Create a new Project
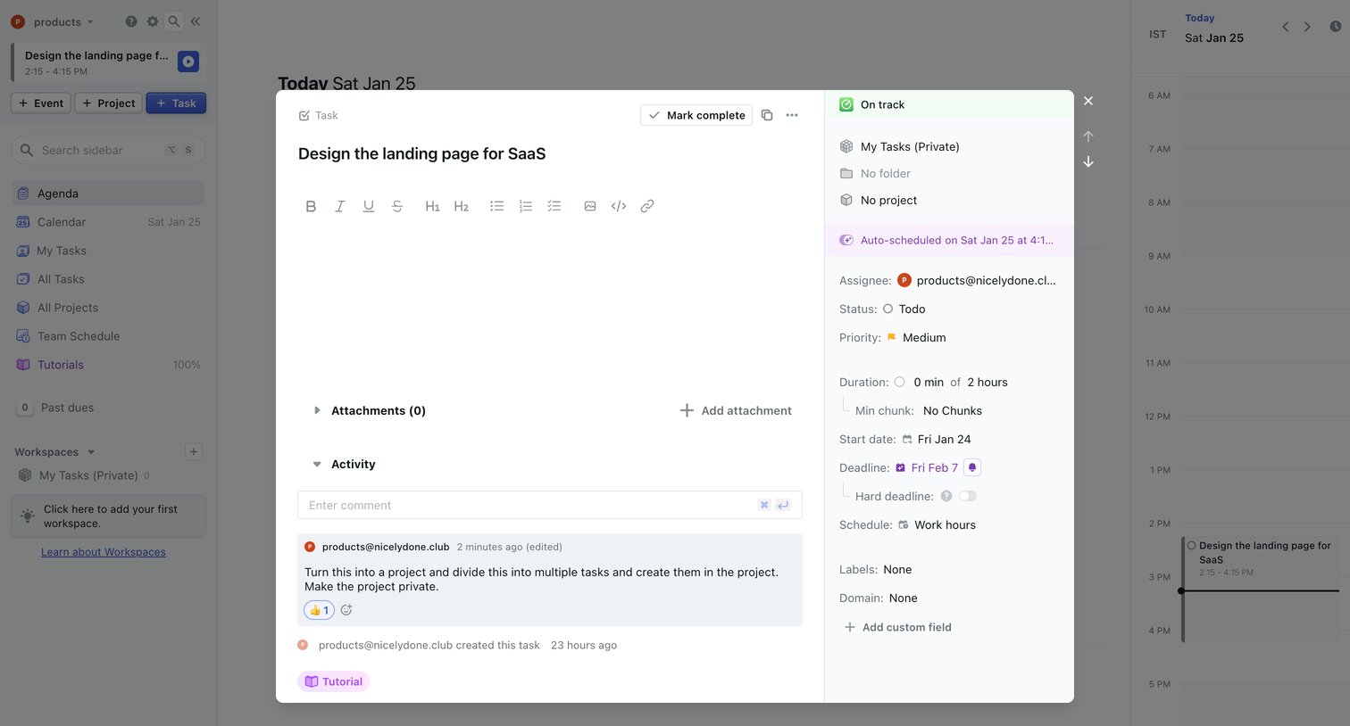The height and width of the screenshot is (726, 1350). tap(109, 103)
